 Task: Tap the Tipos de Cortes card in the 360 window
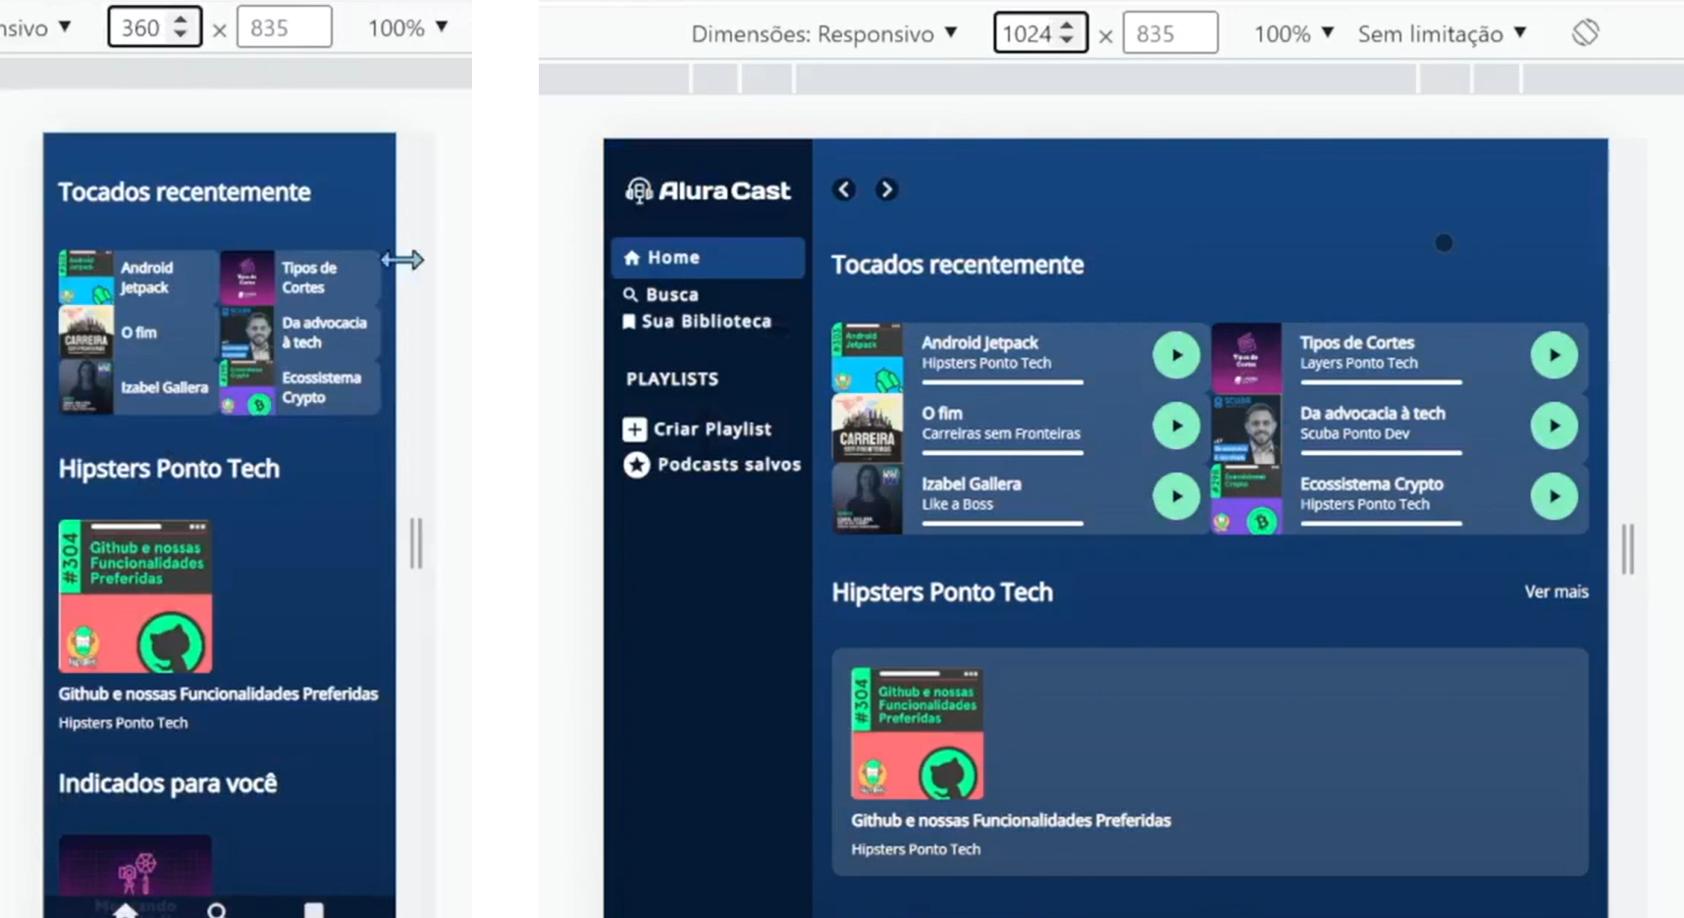pyautogui.click(x=299, y=278)
